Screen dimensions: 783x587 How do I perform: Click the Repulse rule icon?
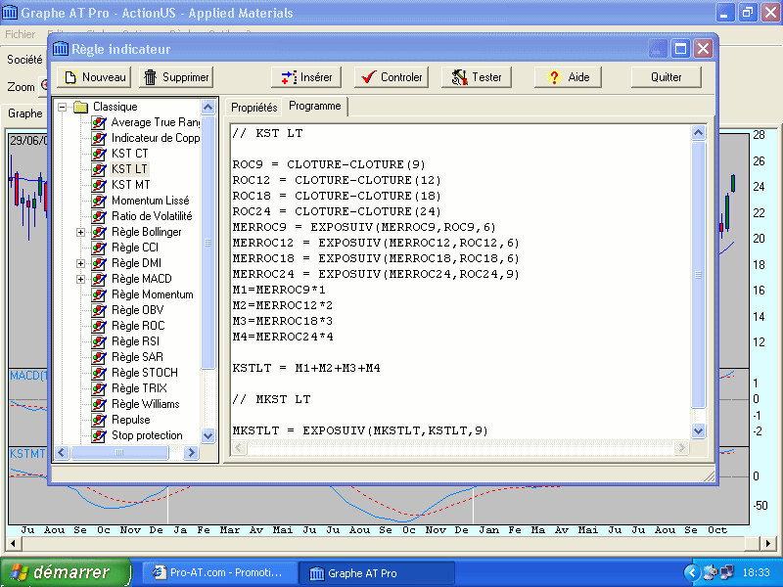click(99, 420)
